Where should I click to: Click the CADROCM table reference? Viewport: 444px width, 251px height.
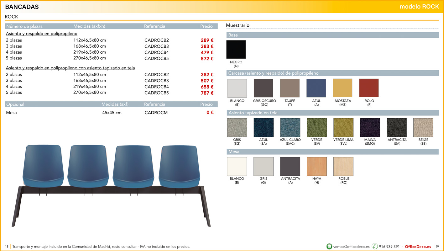pyautogui.click(x=156, y=113)
